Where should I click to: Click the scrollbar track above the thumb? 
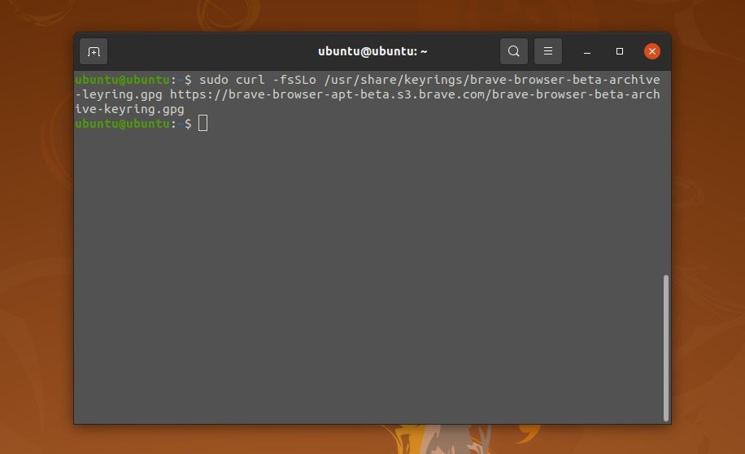pos(666,173)
